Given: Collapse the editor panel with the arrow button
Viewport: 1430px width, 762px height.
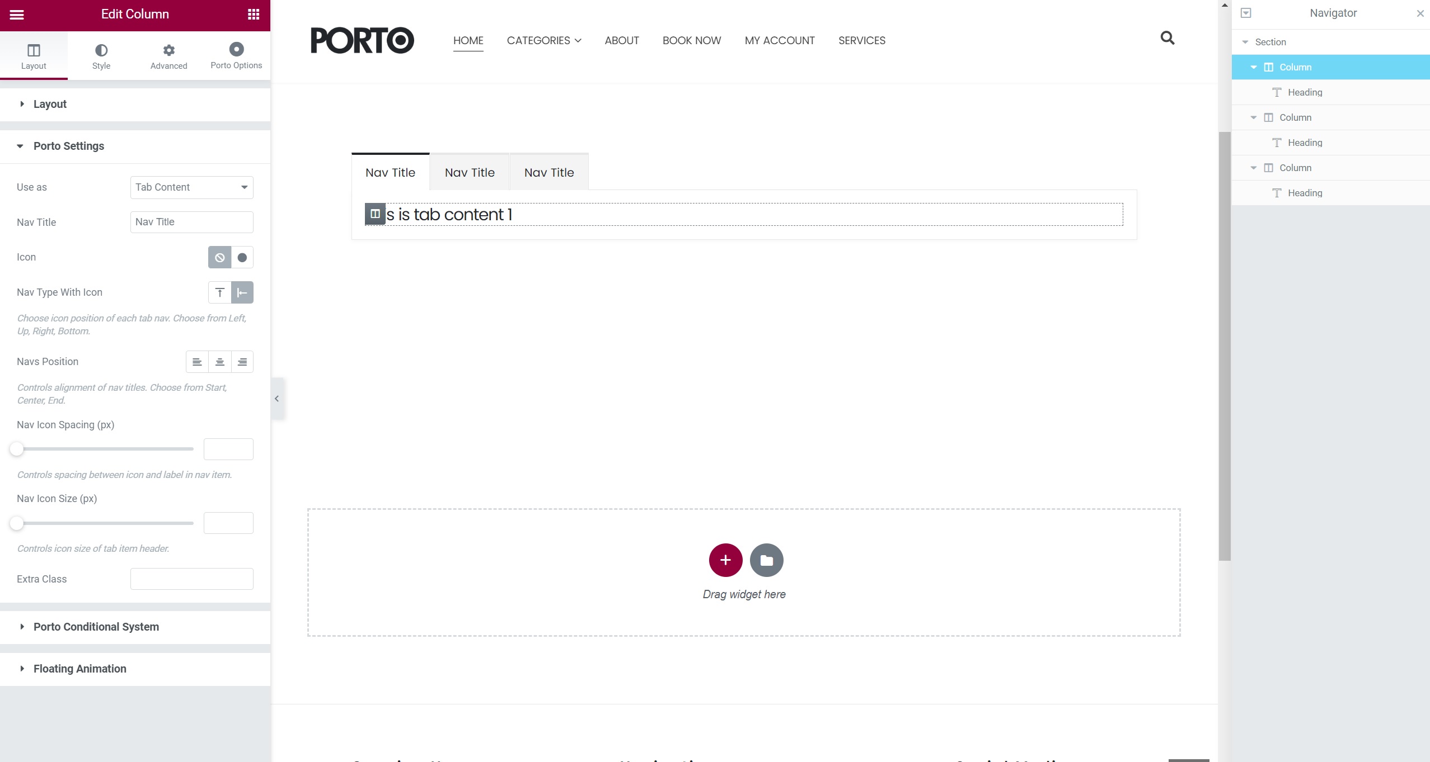Looking at the screenshot, I should tap(277, 399).
